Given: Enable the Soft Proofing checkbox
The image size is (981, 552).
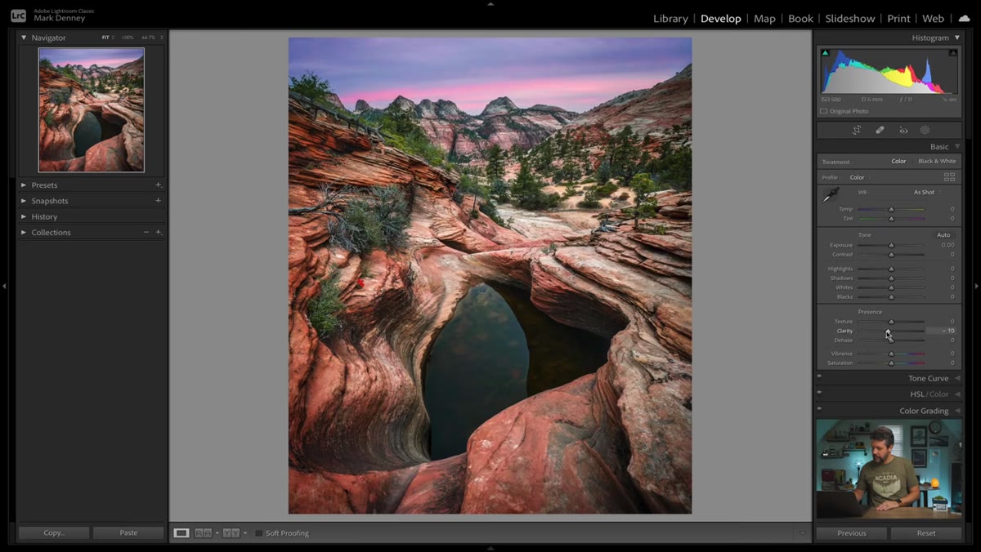Looking at the screenshot, I should [x=258, y=533].
